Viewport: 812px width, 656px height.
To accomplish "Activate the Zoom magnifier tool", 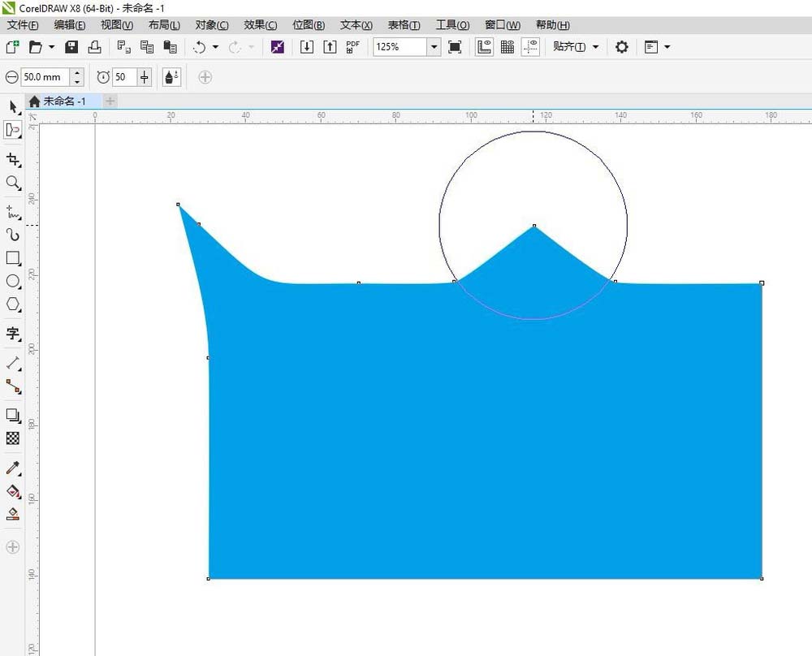I will coord(13,183).
